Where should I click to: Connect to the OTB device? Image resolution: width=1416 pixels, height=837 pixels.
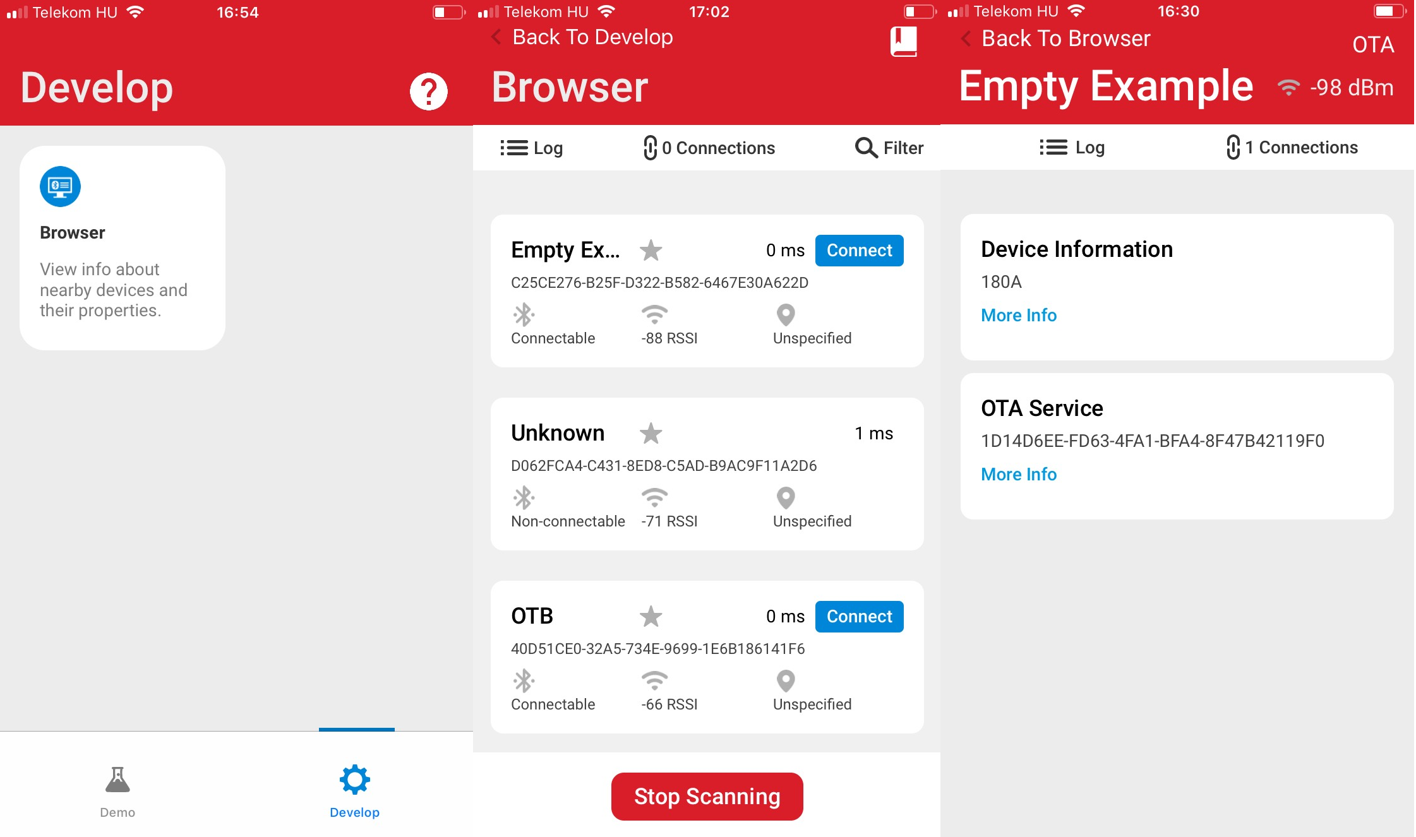pos(859,616)
